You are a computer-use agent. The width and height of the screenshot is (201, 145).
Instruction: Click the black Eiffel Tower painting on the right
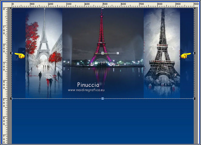point(162,53)
